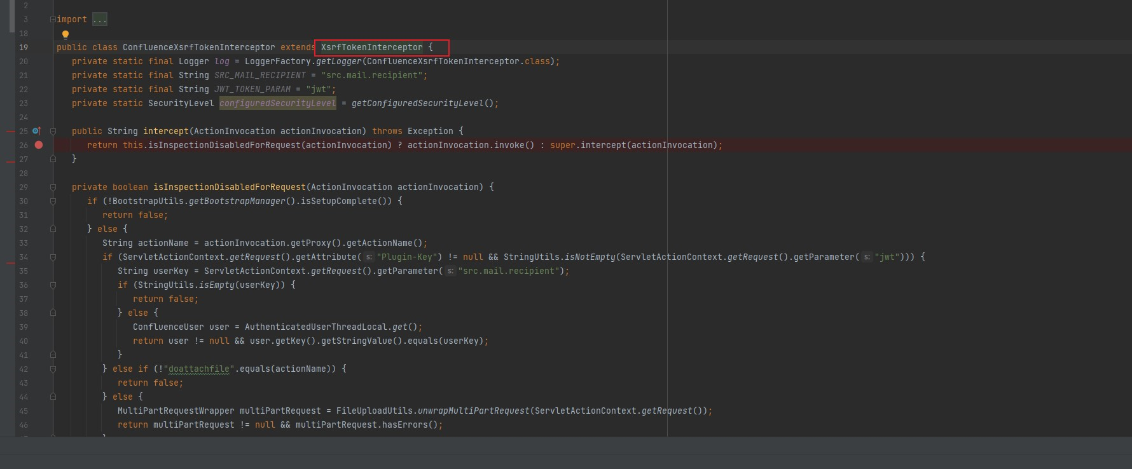The height and width of the screenshot is (469, 1132).
Task: Click the getConfiguredSecurityLevel() call on line 23
Action: [x=423, y=103]
